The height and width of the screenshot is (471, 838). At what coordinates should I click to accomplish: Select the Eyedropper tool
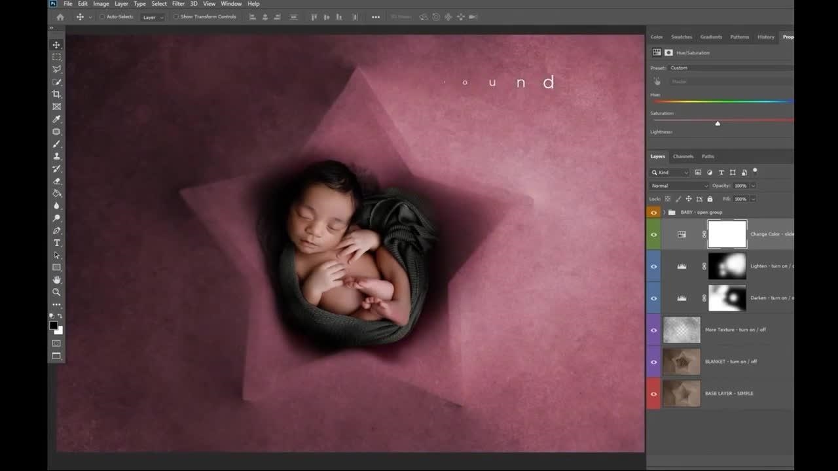click(x=56, y=119)
